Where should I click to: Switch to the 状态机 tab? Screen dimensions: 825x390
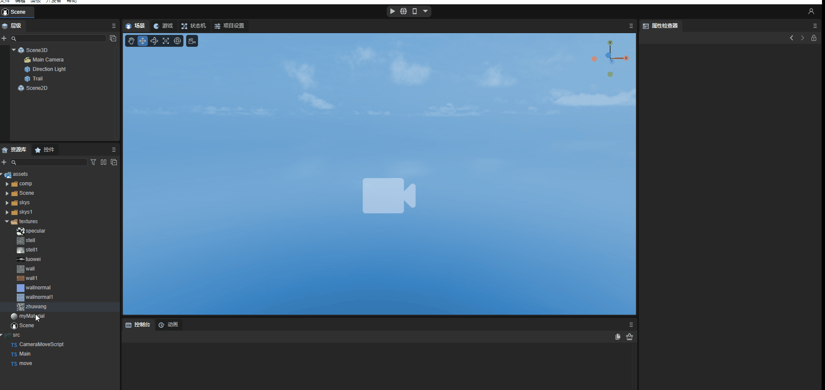point(194,26)
